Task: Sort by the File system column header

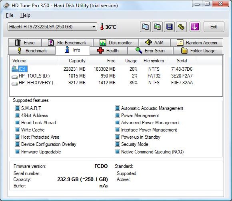Action: (x=154, y=61)
